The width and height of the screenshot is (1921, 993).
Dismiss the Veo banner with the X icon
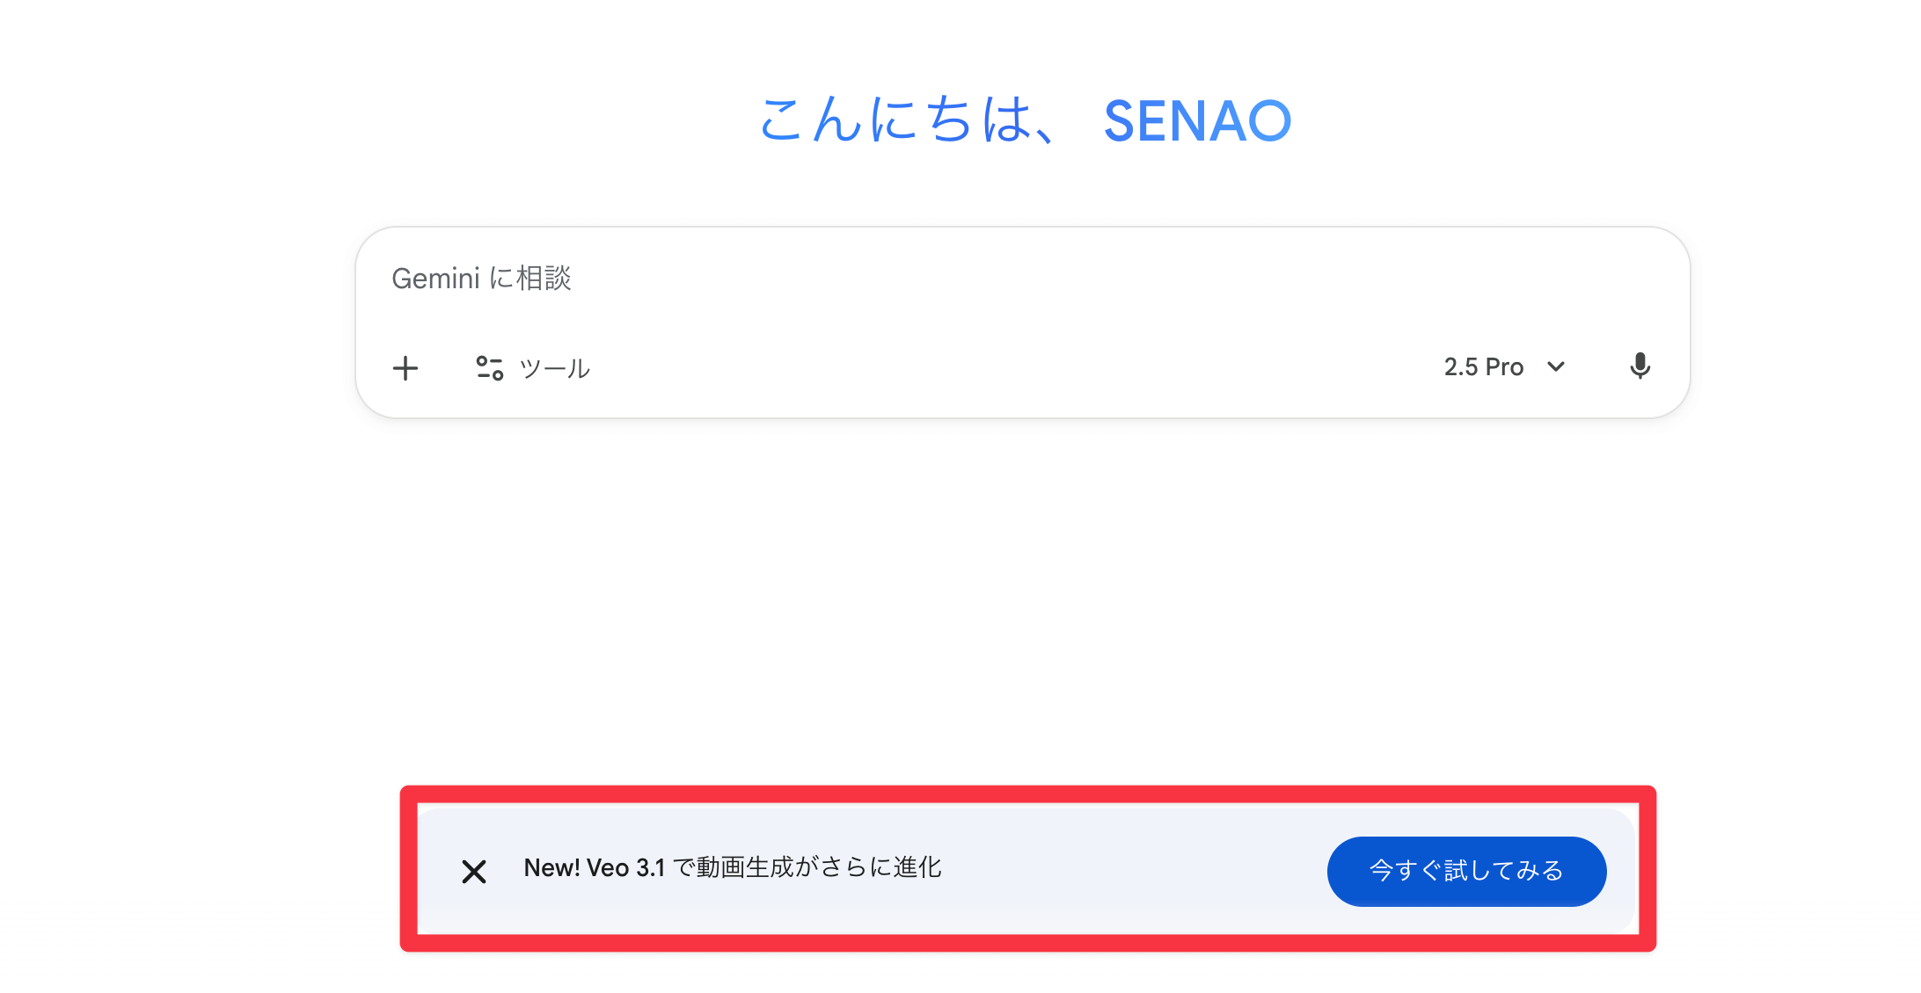[x=474, y=871]
